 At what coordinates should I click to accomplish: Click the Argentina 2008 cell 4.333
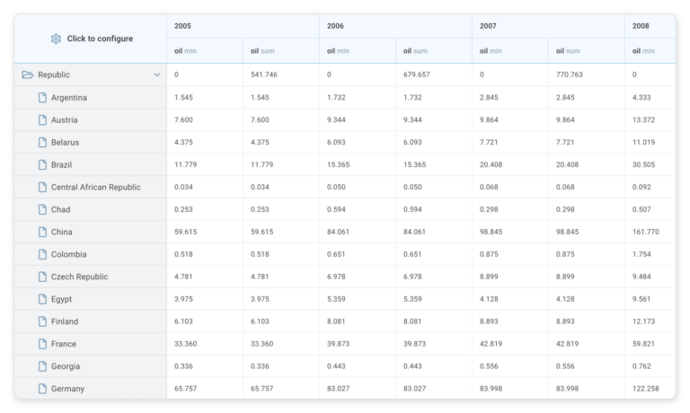coord(650,97)
